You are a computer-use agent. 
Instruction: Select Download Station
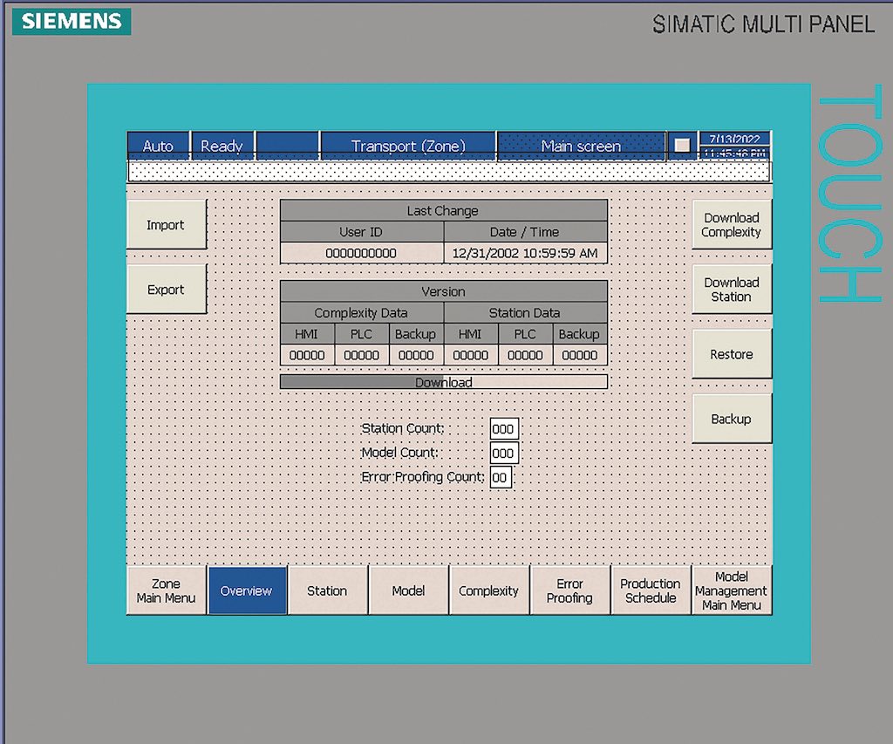(731, 288)
